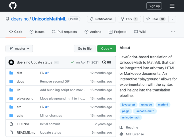The image size is (184, 138).
Task: Click the lib folder icon
Action: (11, 90)
